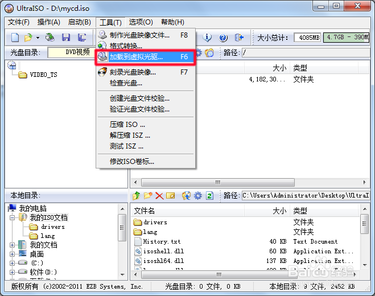Click the disc path field showing /
Screen dimensions: 375x296
pyautogui.click(x=306, y=52)
